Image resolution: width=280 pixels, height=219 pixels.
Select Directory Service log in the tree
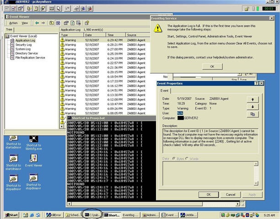pos(26,53)
